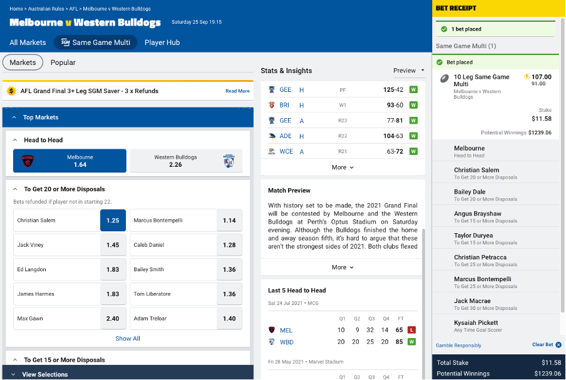The image size is (566, 380).
Task: Open the Preview dropdown in Stats & Insights
Action: pos(409,71)
